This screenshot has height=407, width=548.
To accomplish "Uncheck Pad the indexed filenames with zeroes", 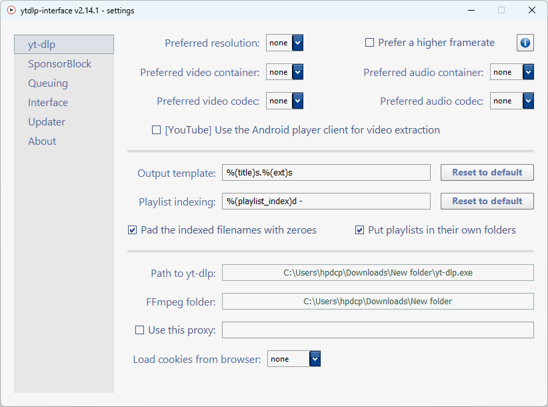I will (x=133, y=230).
